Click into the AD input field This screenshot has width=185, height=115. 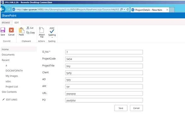tap(104, 80)
